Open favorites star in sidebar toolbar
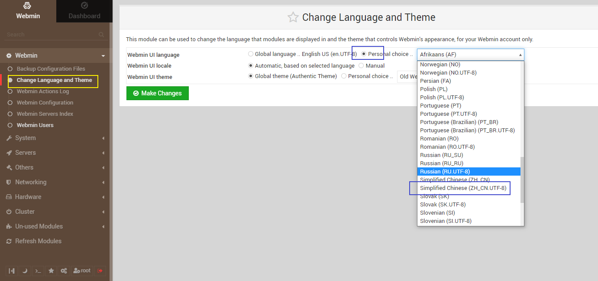Viewport: 598px width, 281px height. pyautogui.click(x=51, y=271)
